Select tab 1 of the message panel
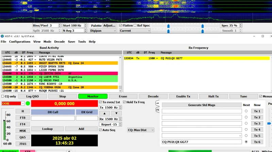The image size is (272, 152). tap(157, 103)
